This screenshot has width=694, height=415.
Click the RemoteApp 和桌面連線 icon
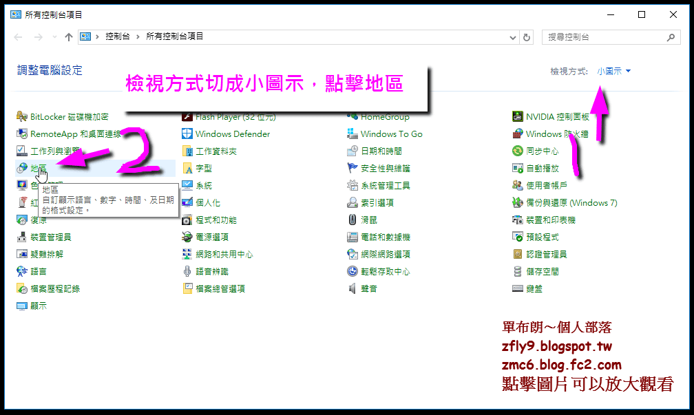(22, 134)
